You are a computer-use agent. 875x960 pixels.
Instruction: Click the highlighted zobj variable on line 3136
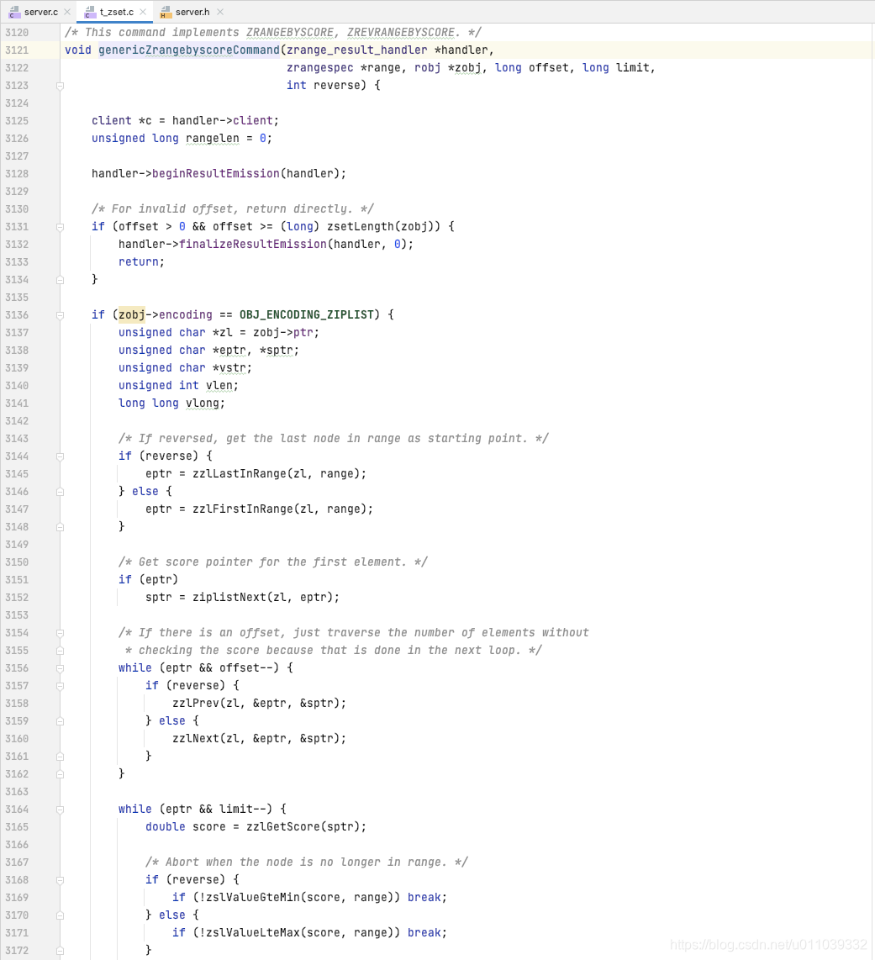(x=132, y=314)
